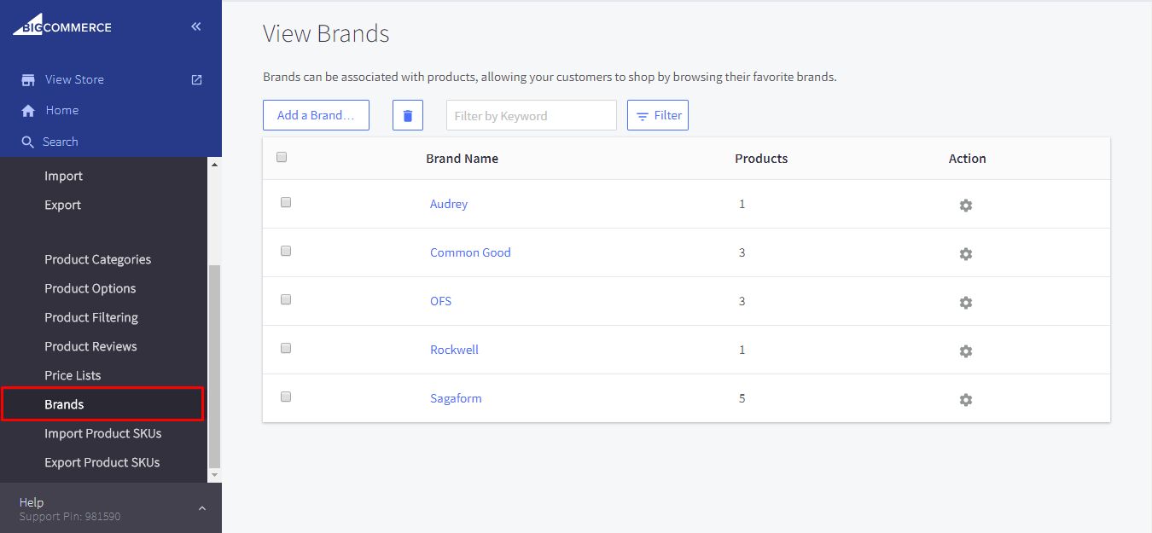Open the gear action for Common Good
Viewport: 1152px width, 533px height.
pyautogui.click(x=965, y=254)
